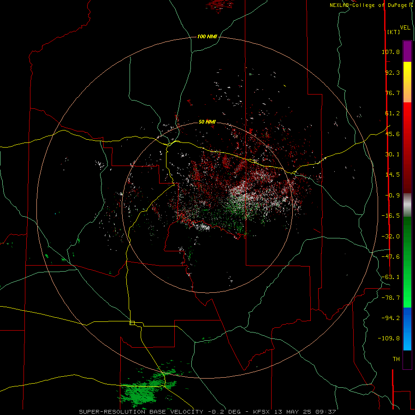Select the 45.6 velocity scale value
Image resolution: width=415 pixels, height=415 pixels.
(392, 134)
